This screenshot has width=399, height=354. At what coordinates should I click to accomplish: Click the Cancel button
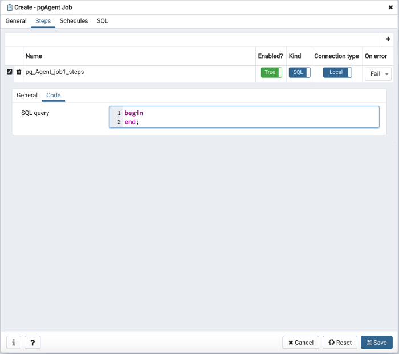point(300,343)
